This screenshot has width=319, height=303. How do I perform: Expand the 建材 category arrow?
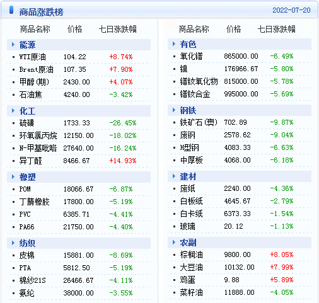[174, 176]
